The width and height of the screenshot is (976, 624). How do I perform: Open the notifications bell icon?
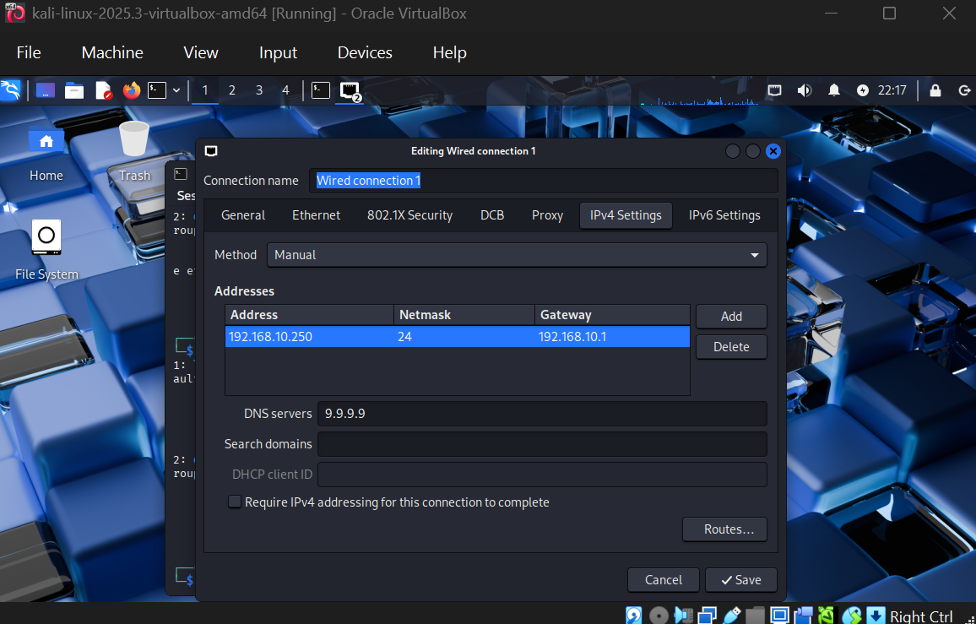point(833,90)
